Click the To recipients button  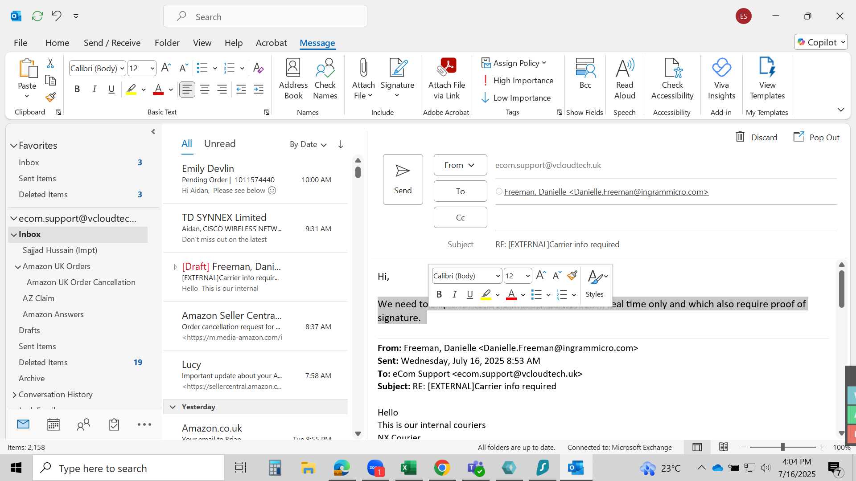460,191
